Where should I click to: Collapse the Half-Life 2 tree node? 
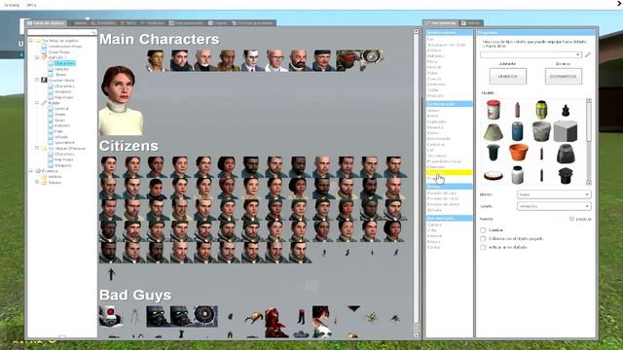tap(37, 57)
